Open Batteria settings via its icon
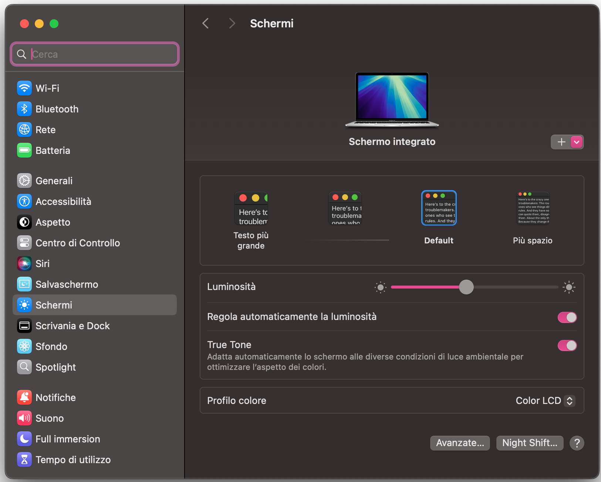This screenshot has height=482, width=601. pos(24,150)
